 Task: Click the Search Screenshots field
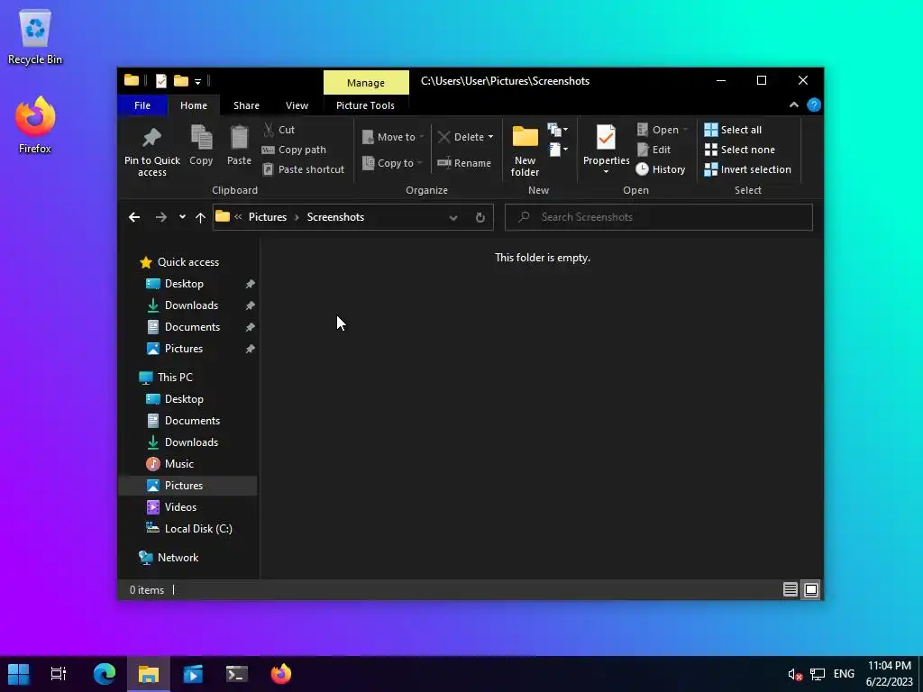(659, 217)
